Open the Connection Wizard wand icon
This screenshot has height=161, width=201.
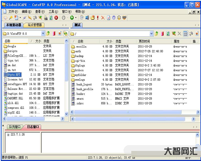[11, 18]
